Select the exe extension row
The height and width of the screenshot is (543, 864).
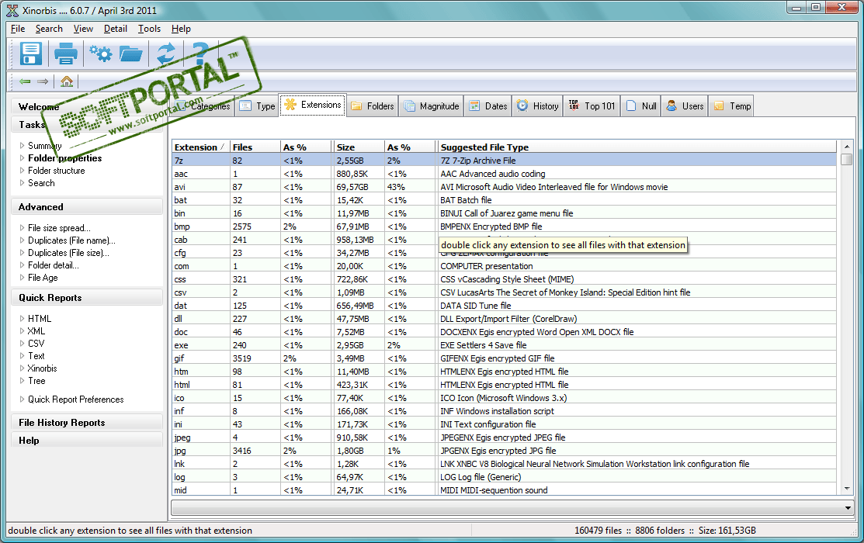tap(504, 345)
